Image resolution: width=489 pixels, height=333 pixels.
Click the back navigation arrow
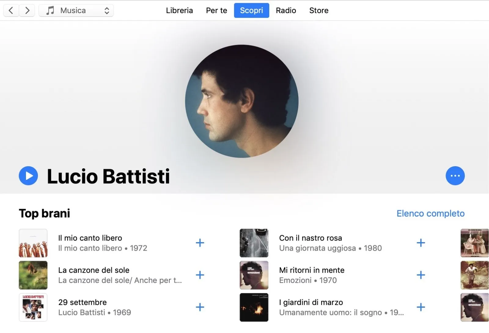11,10
